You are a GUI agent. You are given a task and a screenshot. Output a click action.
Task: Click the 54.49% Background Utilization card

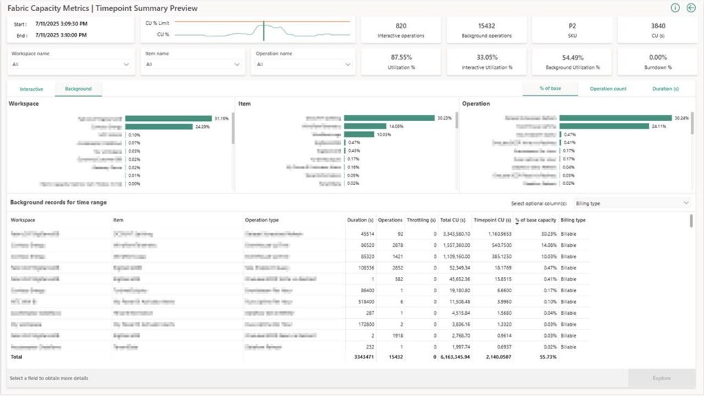coord(572,61)
